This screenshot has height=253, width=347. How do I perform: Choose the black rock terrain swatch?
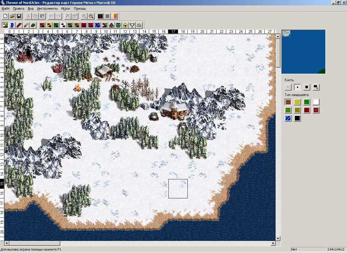tap(297, 118)
